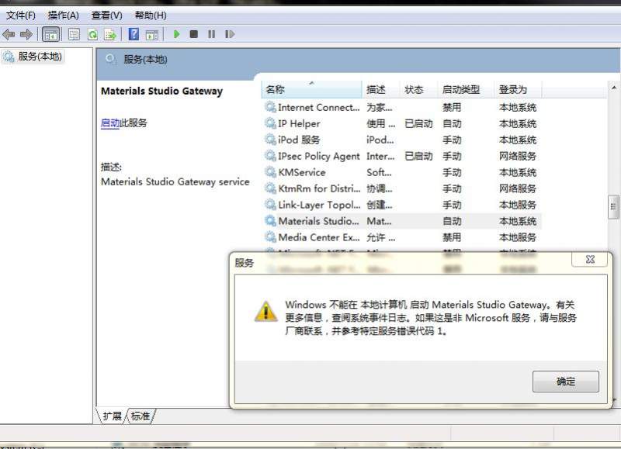The image size is (621, 449).
Task: Open the Properties toolbar icon
Action: coord(74,34)
